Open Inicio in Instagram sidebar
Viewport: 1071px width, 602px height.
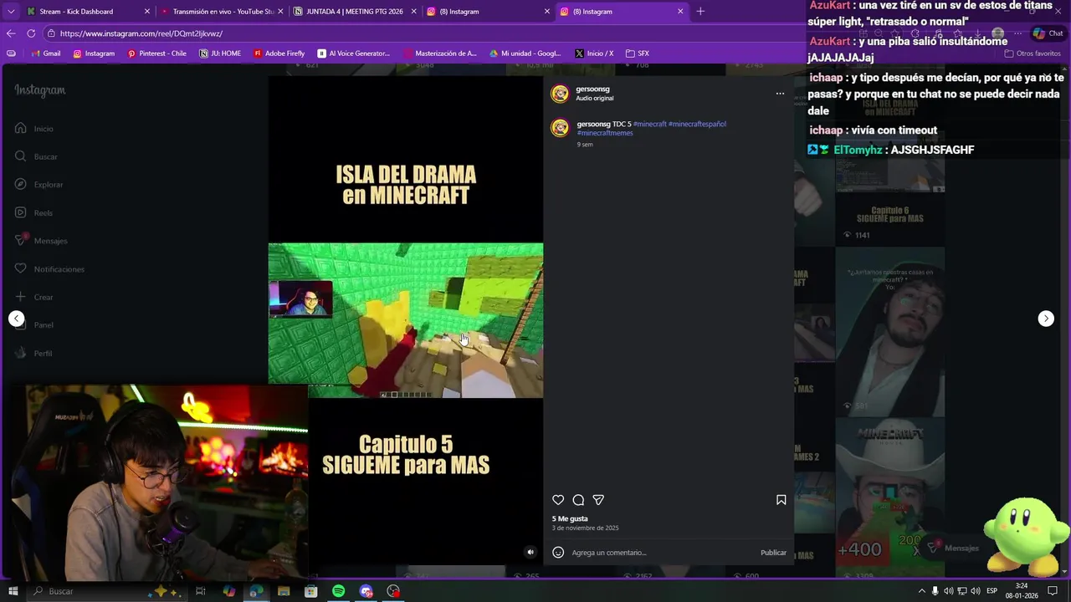pos(33,129)
